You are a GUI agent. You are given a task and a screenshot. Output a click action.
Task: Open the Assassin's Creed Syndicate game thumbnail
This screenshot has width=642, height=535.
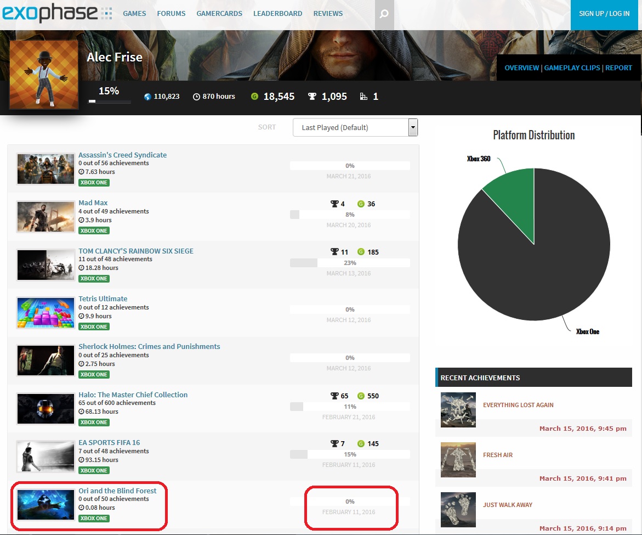tap(46, 169)
